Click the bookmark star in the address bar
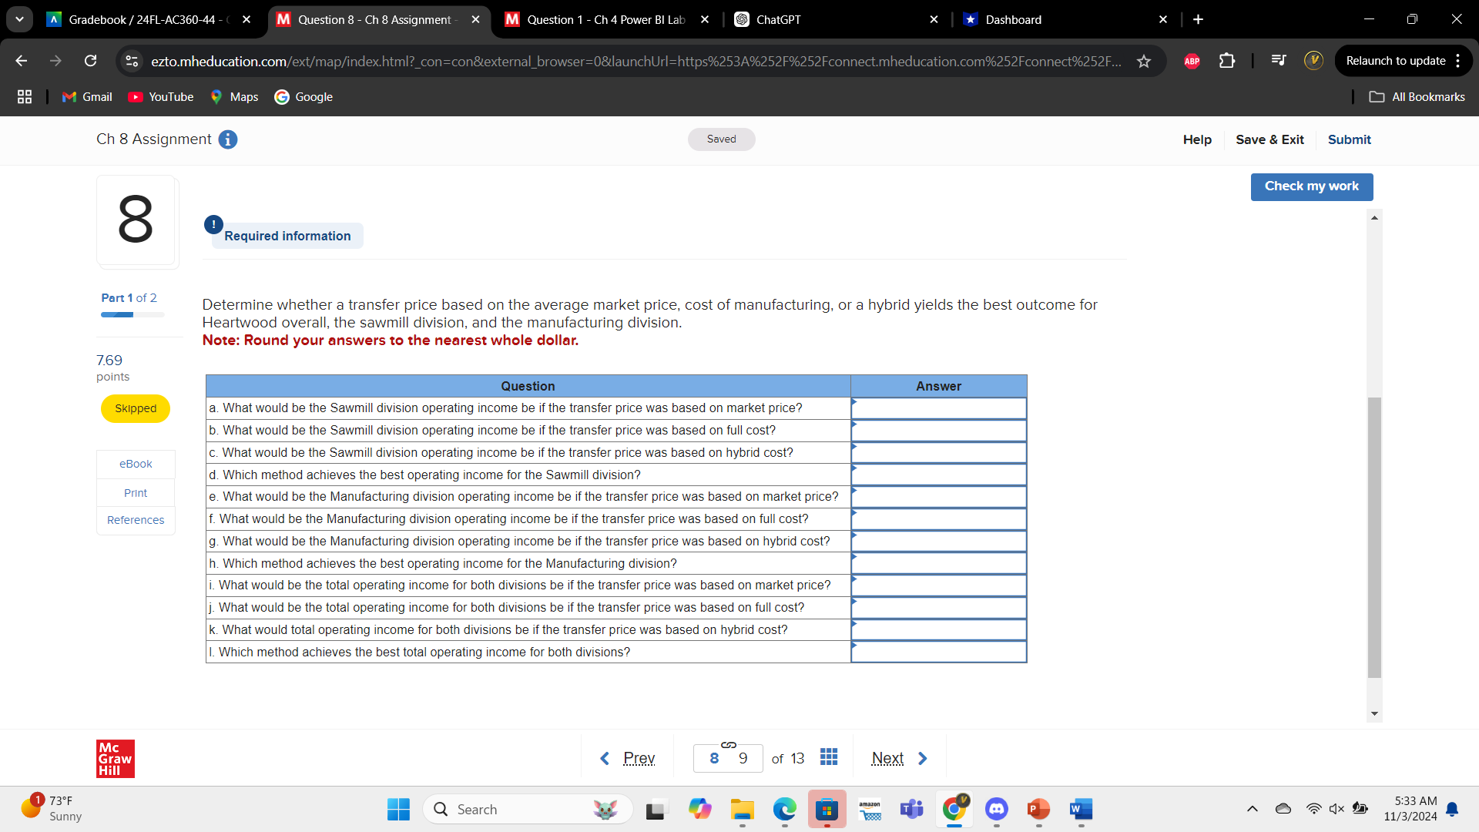 (x=1145, y=62)
